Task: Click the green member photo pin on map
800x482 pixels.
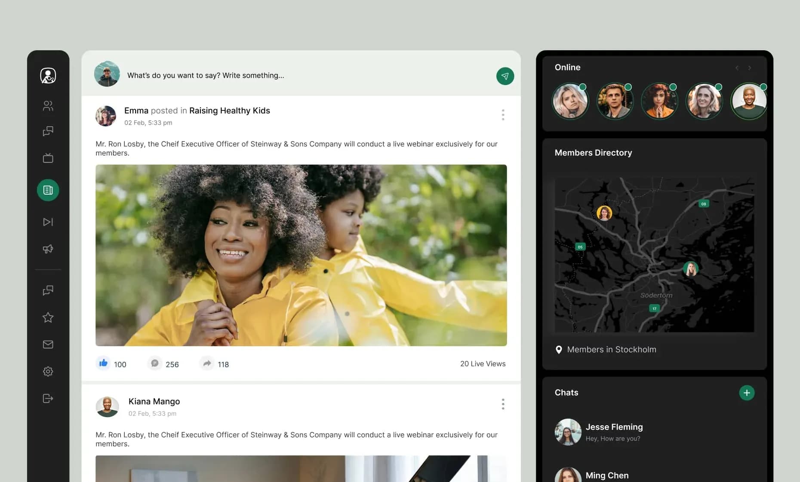Action: pos(691,269)
